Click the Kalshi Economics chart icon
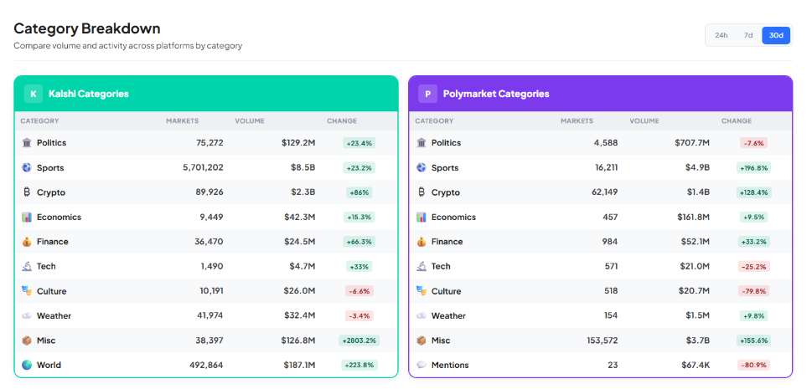Image resolution: width=812 pixels, height=389 pixels. tap(27, 218)
